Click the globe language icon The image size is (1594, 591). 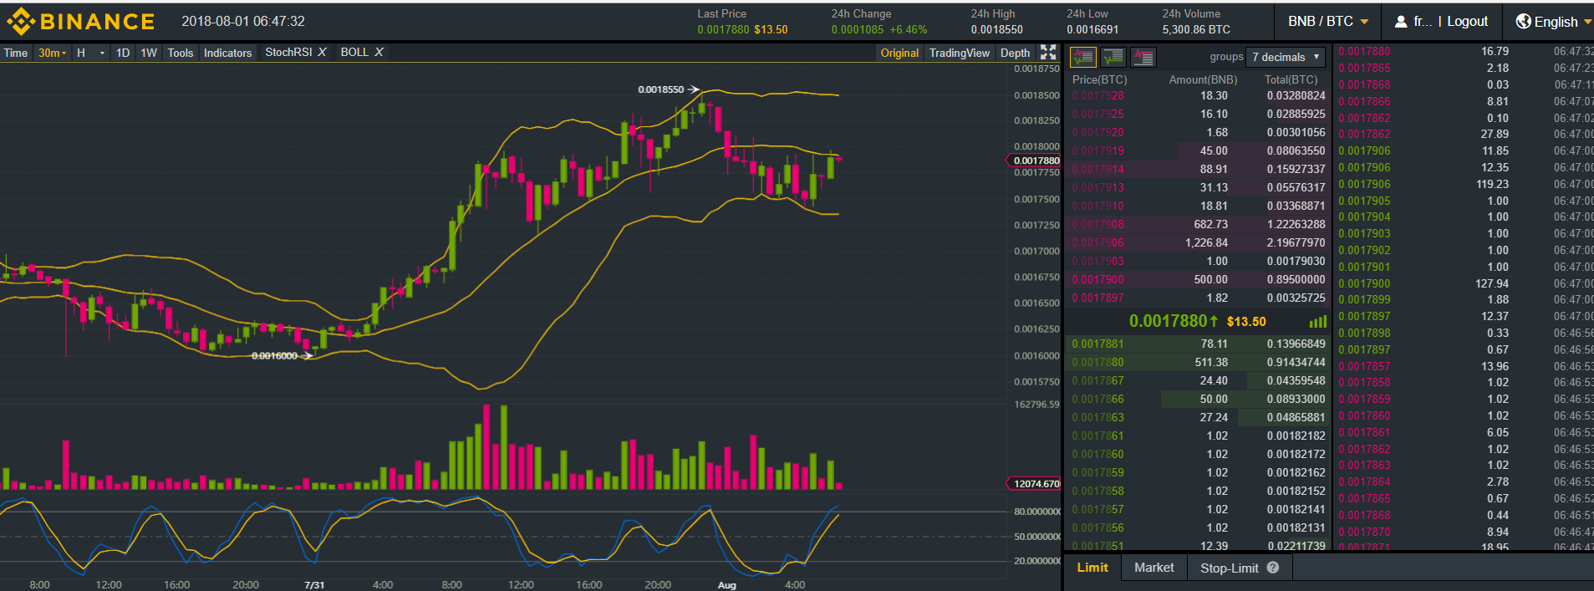click(1523, 22)
